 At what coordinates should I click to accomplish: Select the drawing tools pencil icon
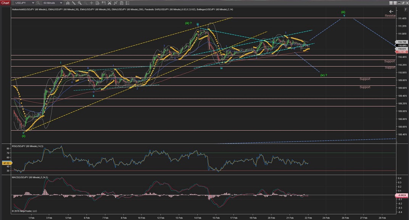[74, 3]
